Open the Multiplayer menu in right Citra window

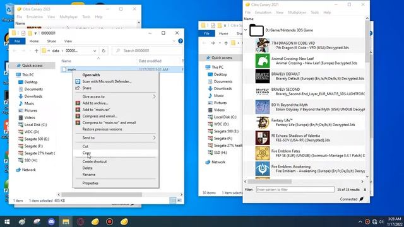click(x=297, y=13)
